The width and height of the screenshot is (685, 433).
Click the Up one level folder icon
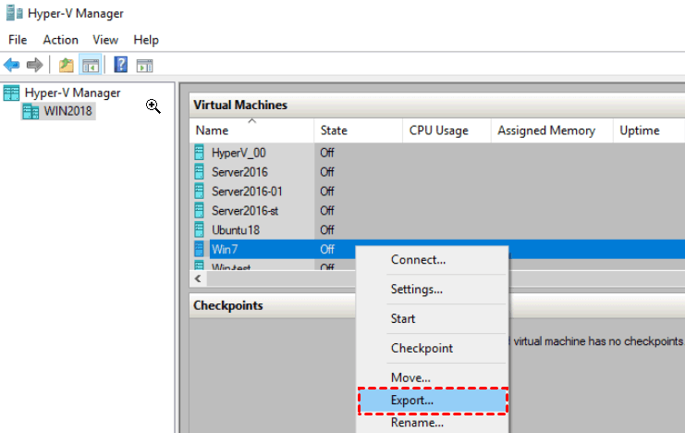pos(67,65)
